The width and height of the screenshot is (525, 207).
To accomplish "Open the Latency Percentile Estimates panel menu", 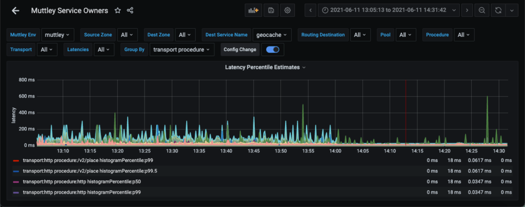I will [x=265, y=67].
